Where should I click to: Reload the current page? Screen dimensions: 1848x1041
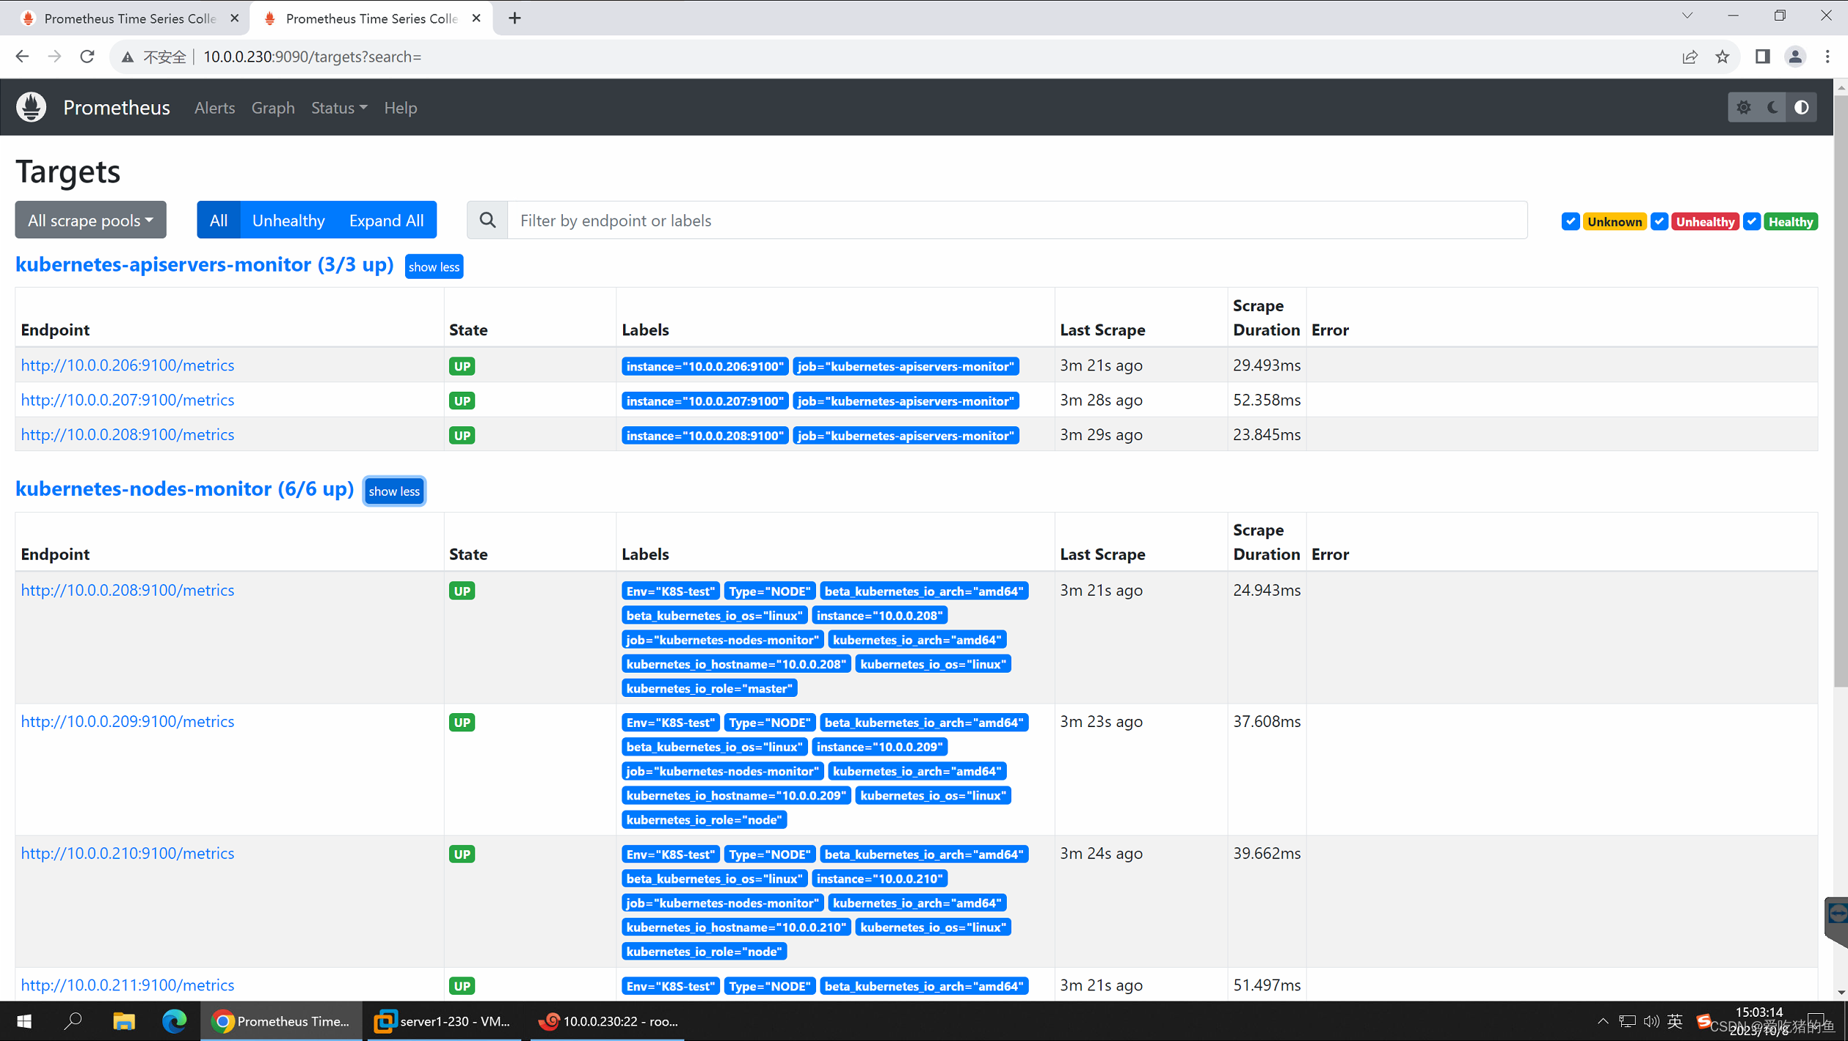87,56
